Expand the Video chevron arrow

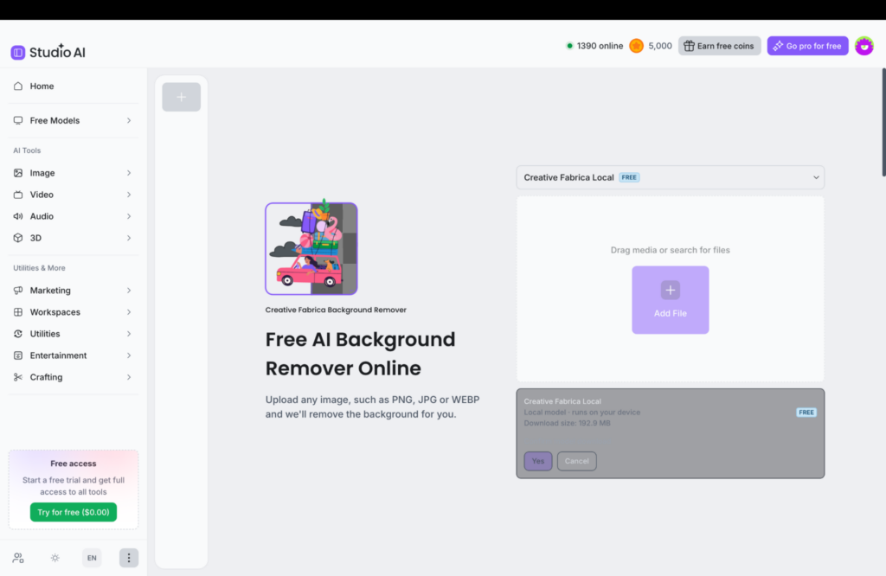[x=129, y=195]
